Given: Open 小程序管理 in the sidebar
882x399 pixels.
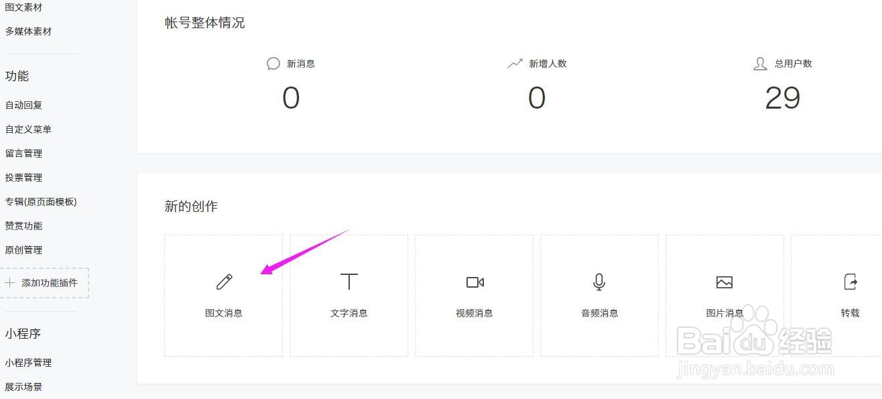Looking at the screenshot, I should pyautogui.click(x=28, y=363).
